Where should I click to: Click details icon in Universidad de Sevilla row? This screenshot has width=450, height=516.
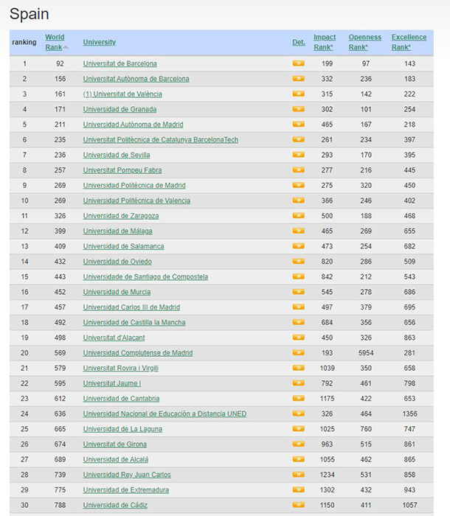coord(298,155)
